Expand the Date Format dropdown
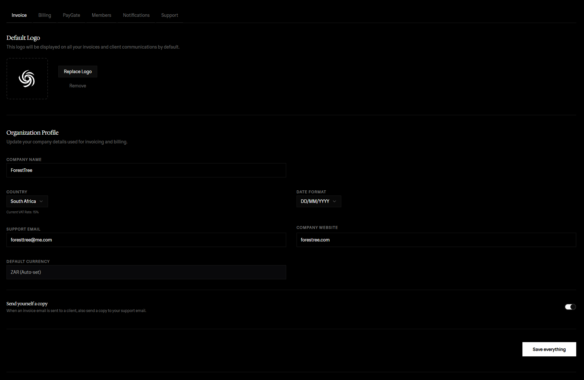Viewport: 584px width, 380px height. (x=318, y=201)
